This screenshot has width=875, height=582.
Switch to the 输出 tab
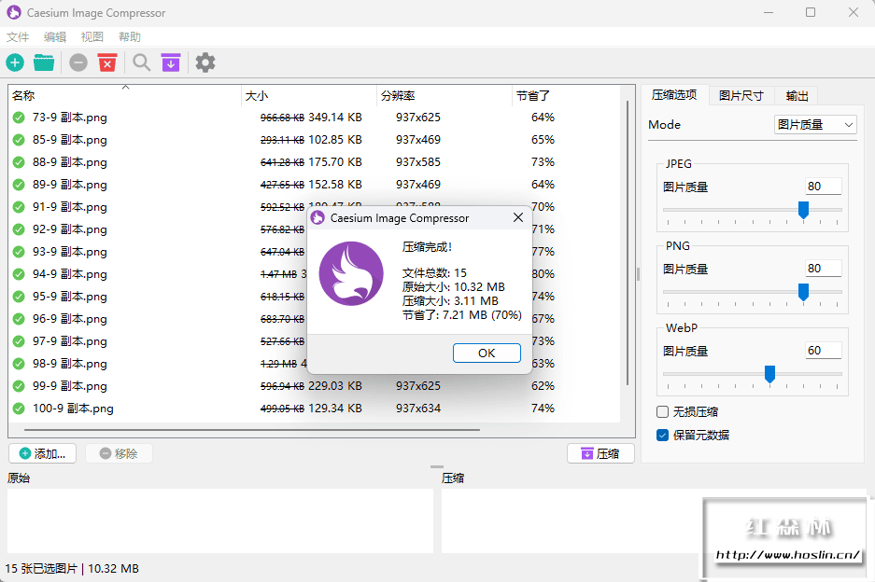797,96
